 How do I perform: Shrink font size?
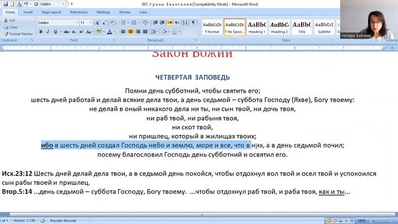click(x=104, y=23)
